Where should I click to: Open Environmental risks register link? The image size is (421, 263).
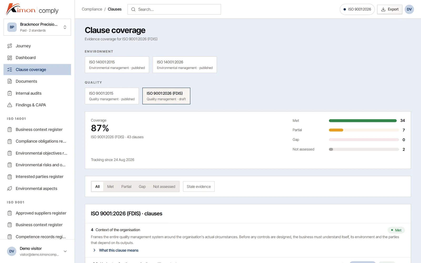click(37, 165)
